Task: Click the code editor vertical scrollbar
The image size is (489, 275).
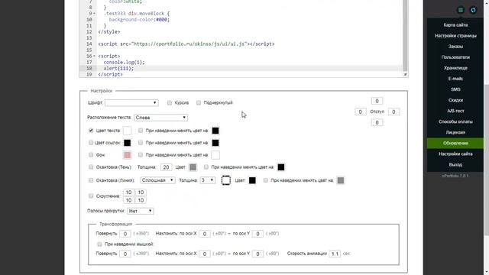Action: point(405,35)
